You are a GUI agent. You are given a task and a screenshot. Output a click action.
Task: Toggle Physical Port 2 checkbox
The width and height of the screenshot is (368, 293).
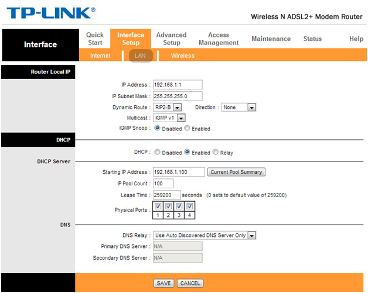pos(169,206)
